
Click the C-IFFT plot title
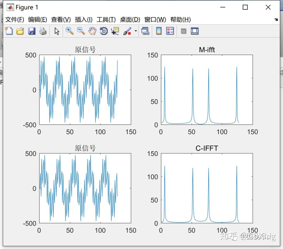tap(207, 148)
